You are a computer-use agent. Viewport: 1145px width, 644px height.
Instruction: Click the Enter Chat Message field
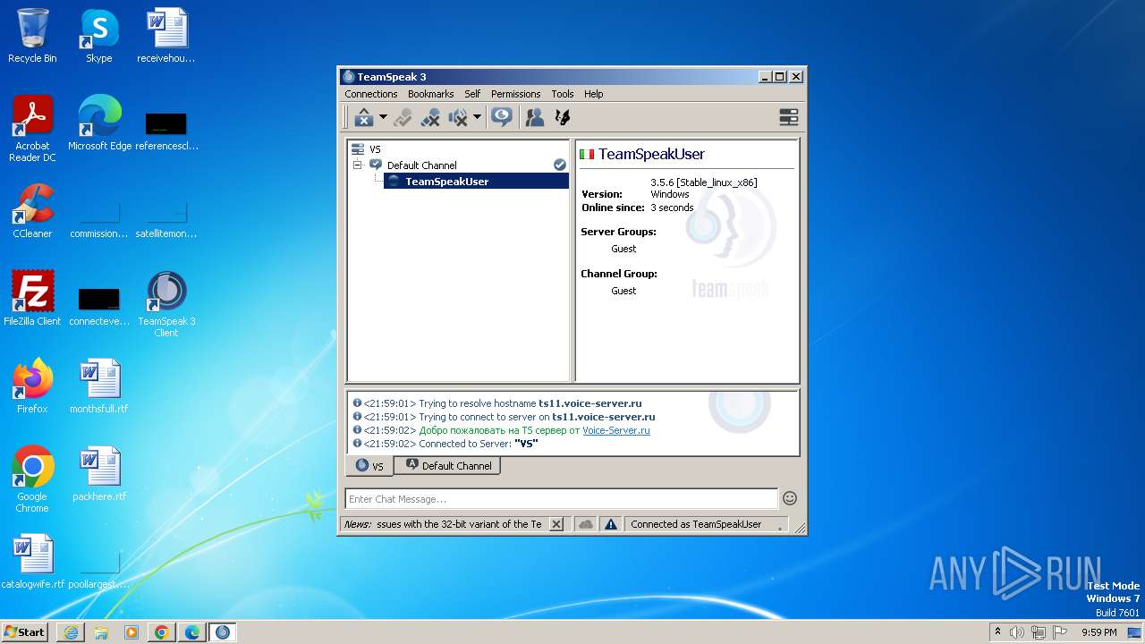pyautogui.click(x=562, y=499)
